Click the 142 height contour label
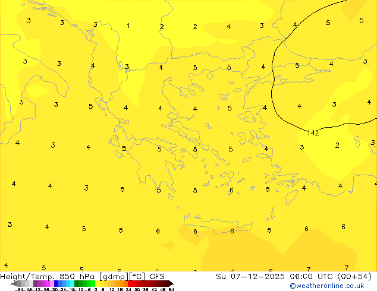Viewport: 377px width, 291px height. (313, 133)
